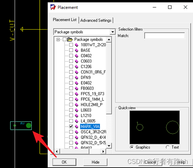Select the FPC5_19_073 tree entry
193x168 pixels.
coord(92,94)
